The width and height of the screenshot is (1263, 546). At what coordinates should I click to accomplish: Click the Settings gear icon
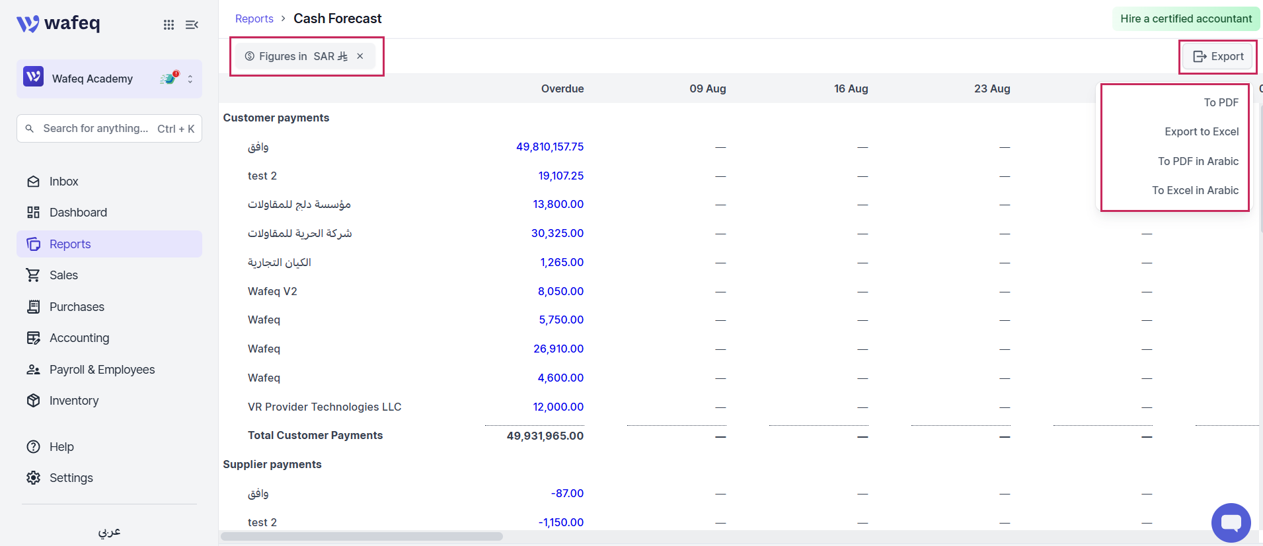pos(33,478)
